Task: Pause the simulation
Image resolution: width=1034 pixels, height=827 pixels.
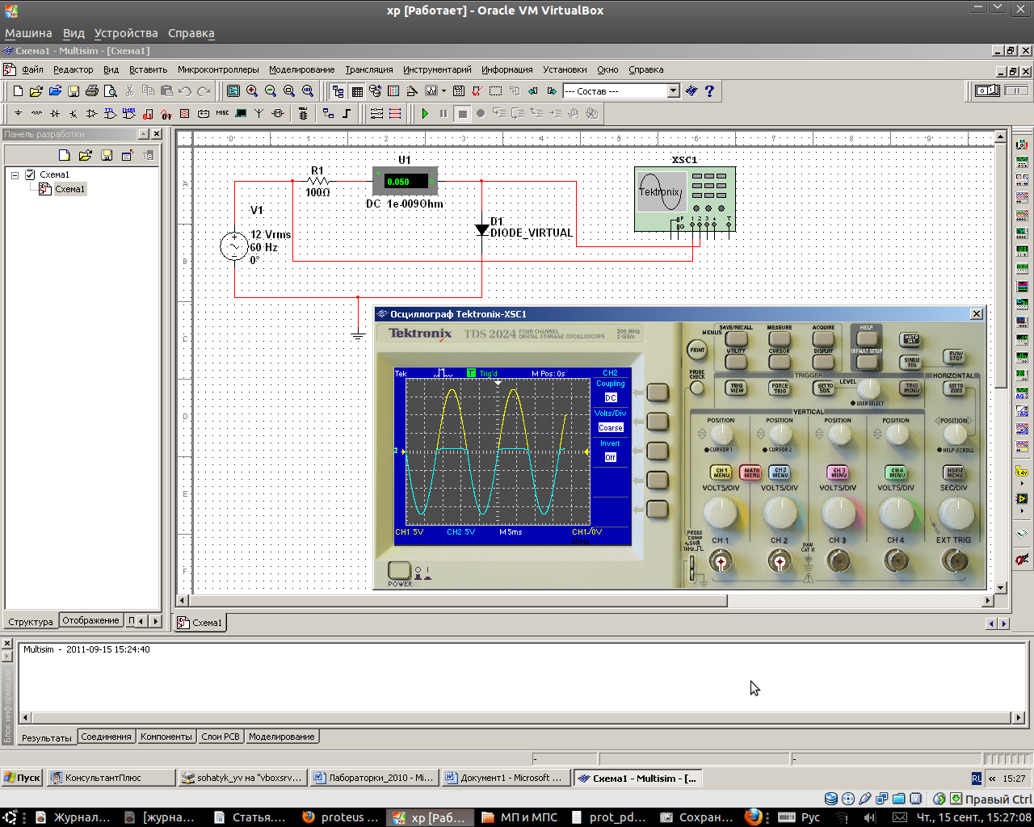Action: tap(443, 114)
